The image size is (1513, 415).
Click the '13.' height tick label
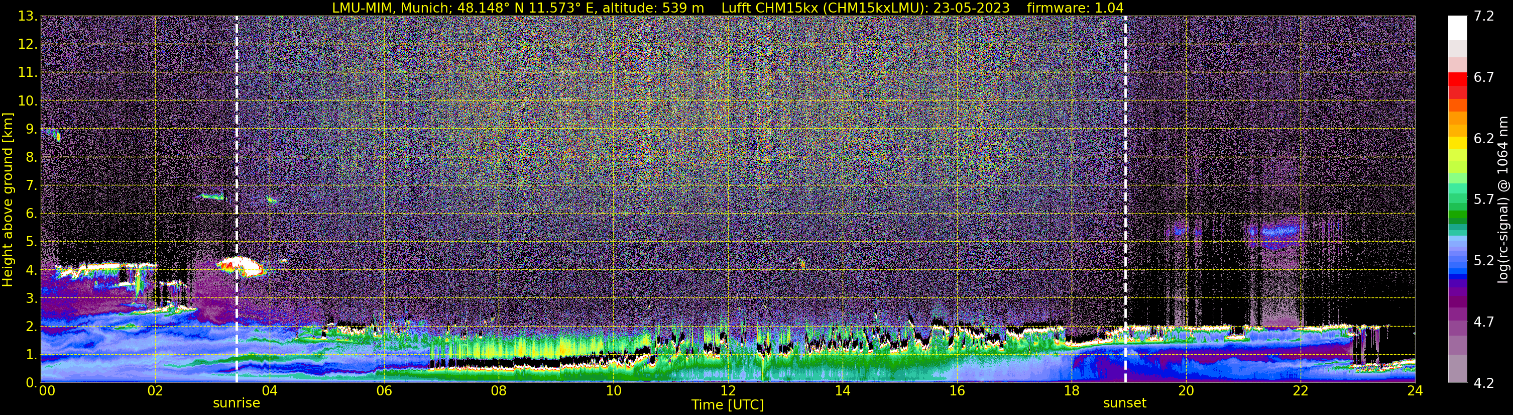coord(28,16)
